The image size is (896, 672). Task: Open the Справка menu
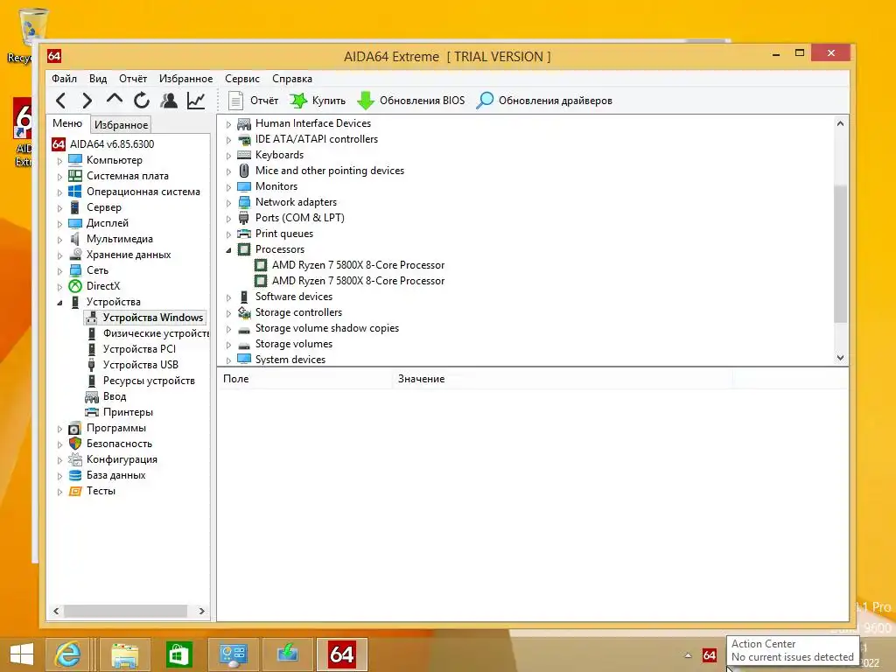coord(292,79)
